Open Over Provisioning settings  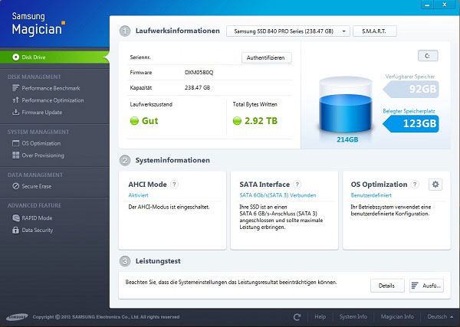[x=43, y=155]
